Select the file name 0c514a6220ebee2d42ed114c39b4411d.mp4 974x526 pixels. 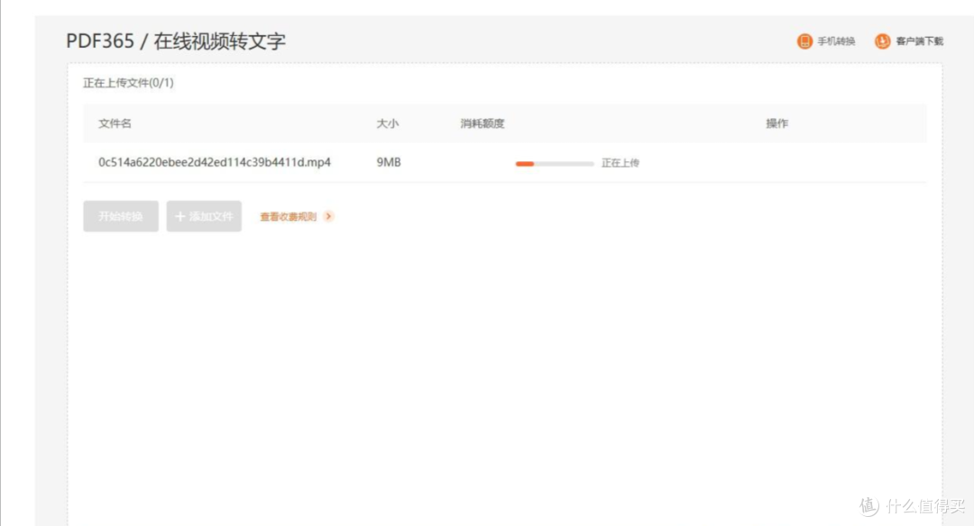click(215, 162)
